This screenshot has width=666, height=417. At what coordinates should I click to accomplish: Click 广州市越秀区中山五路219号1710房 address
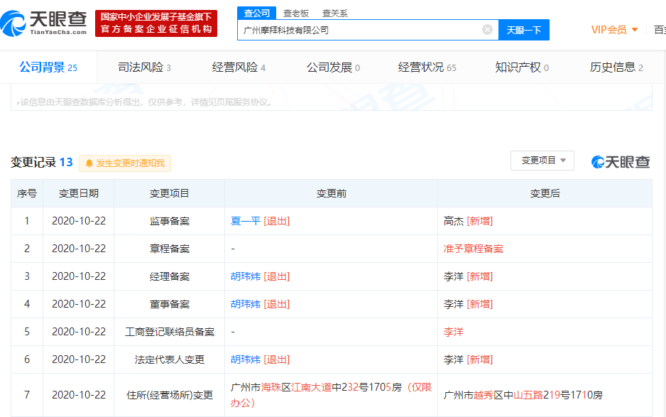523,395
